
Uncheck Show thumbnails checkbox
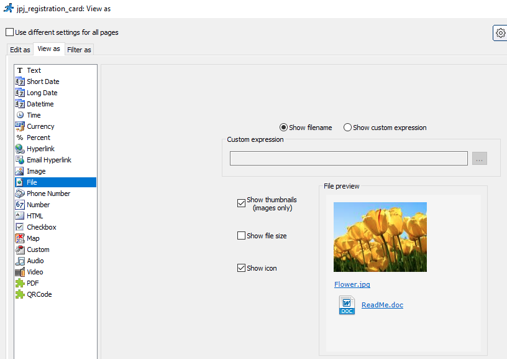point(241,203)
